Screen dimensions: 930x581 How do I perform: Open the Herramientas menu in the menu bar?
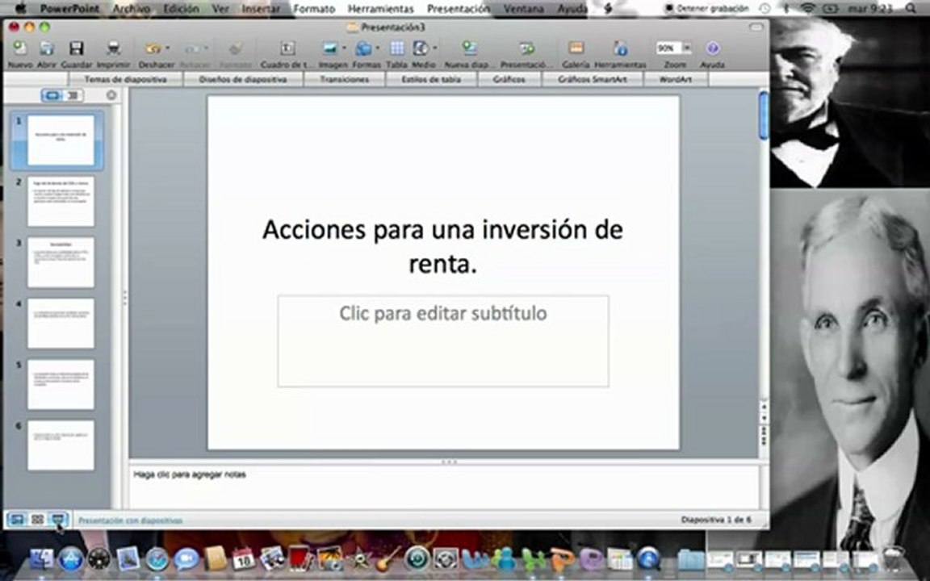point(381,8)
